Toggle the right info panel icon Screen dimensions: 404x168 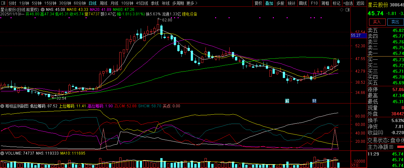coord(348,10)
